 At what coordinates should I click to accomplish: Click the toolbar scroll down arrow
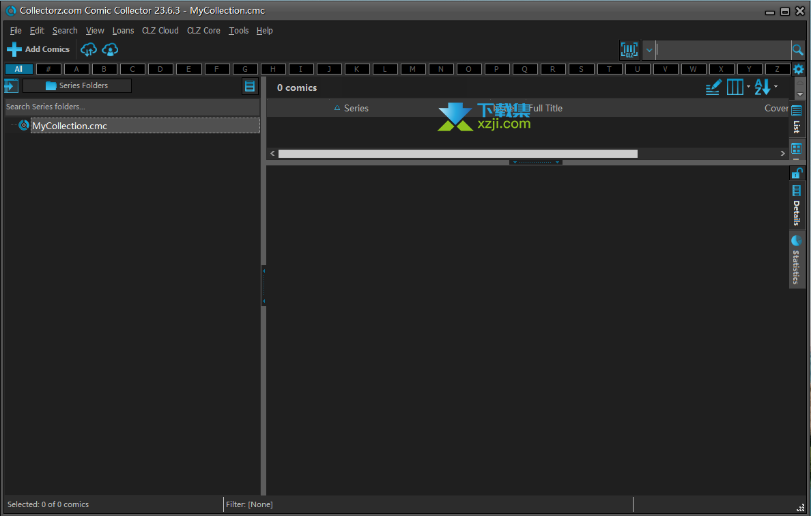(x=800, y=94)
